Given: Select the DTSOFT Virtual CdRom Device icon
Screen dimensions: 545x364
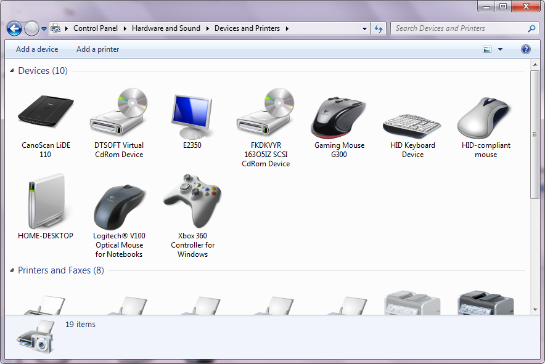Looking at the screenshot, I should (x=119, y=111).
